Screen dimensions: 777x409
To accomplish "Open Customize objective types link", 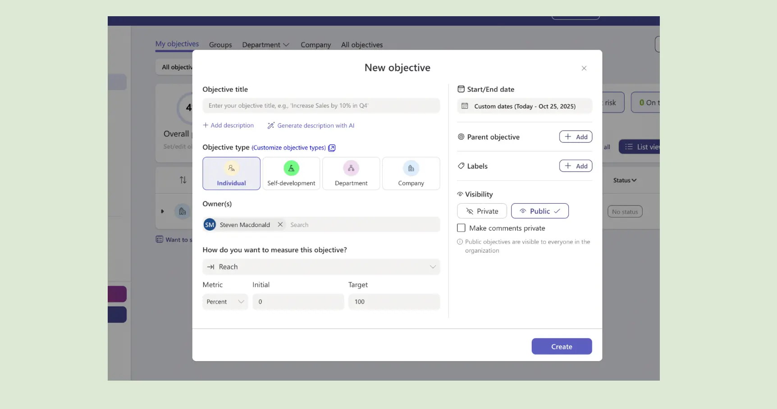I will tap(288, 148).
